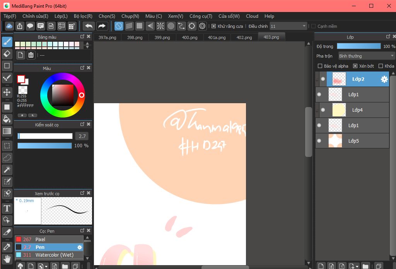Image resolution: width=396 pixels, height=269 pixels.
Task: Select the Watercolor (Wet) brush
Action: (54, 255)
